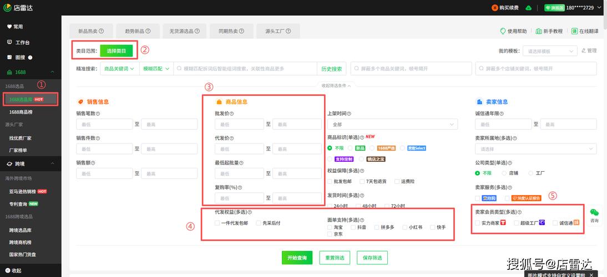Click the 新手教程 book icon
Image resolution: width=607 pixels, height=277 pixels.
(539, 31)
